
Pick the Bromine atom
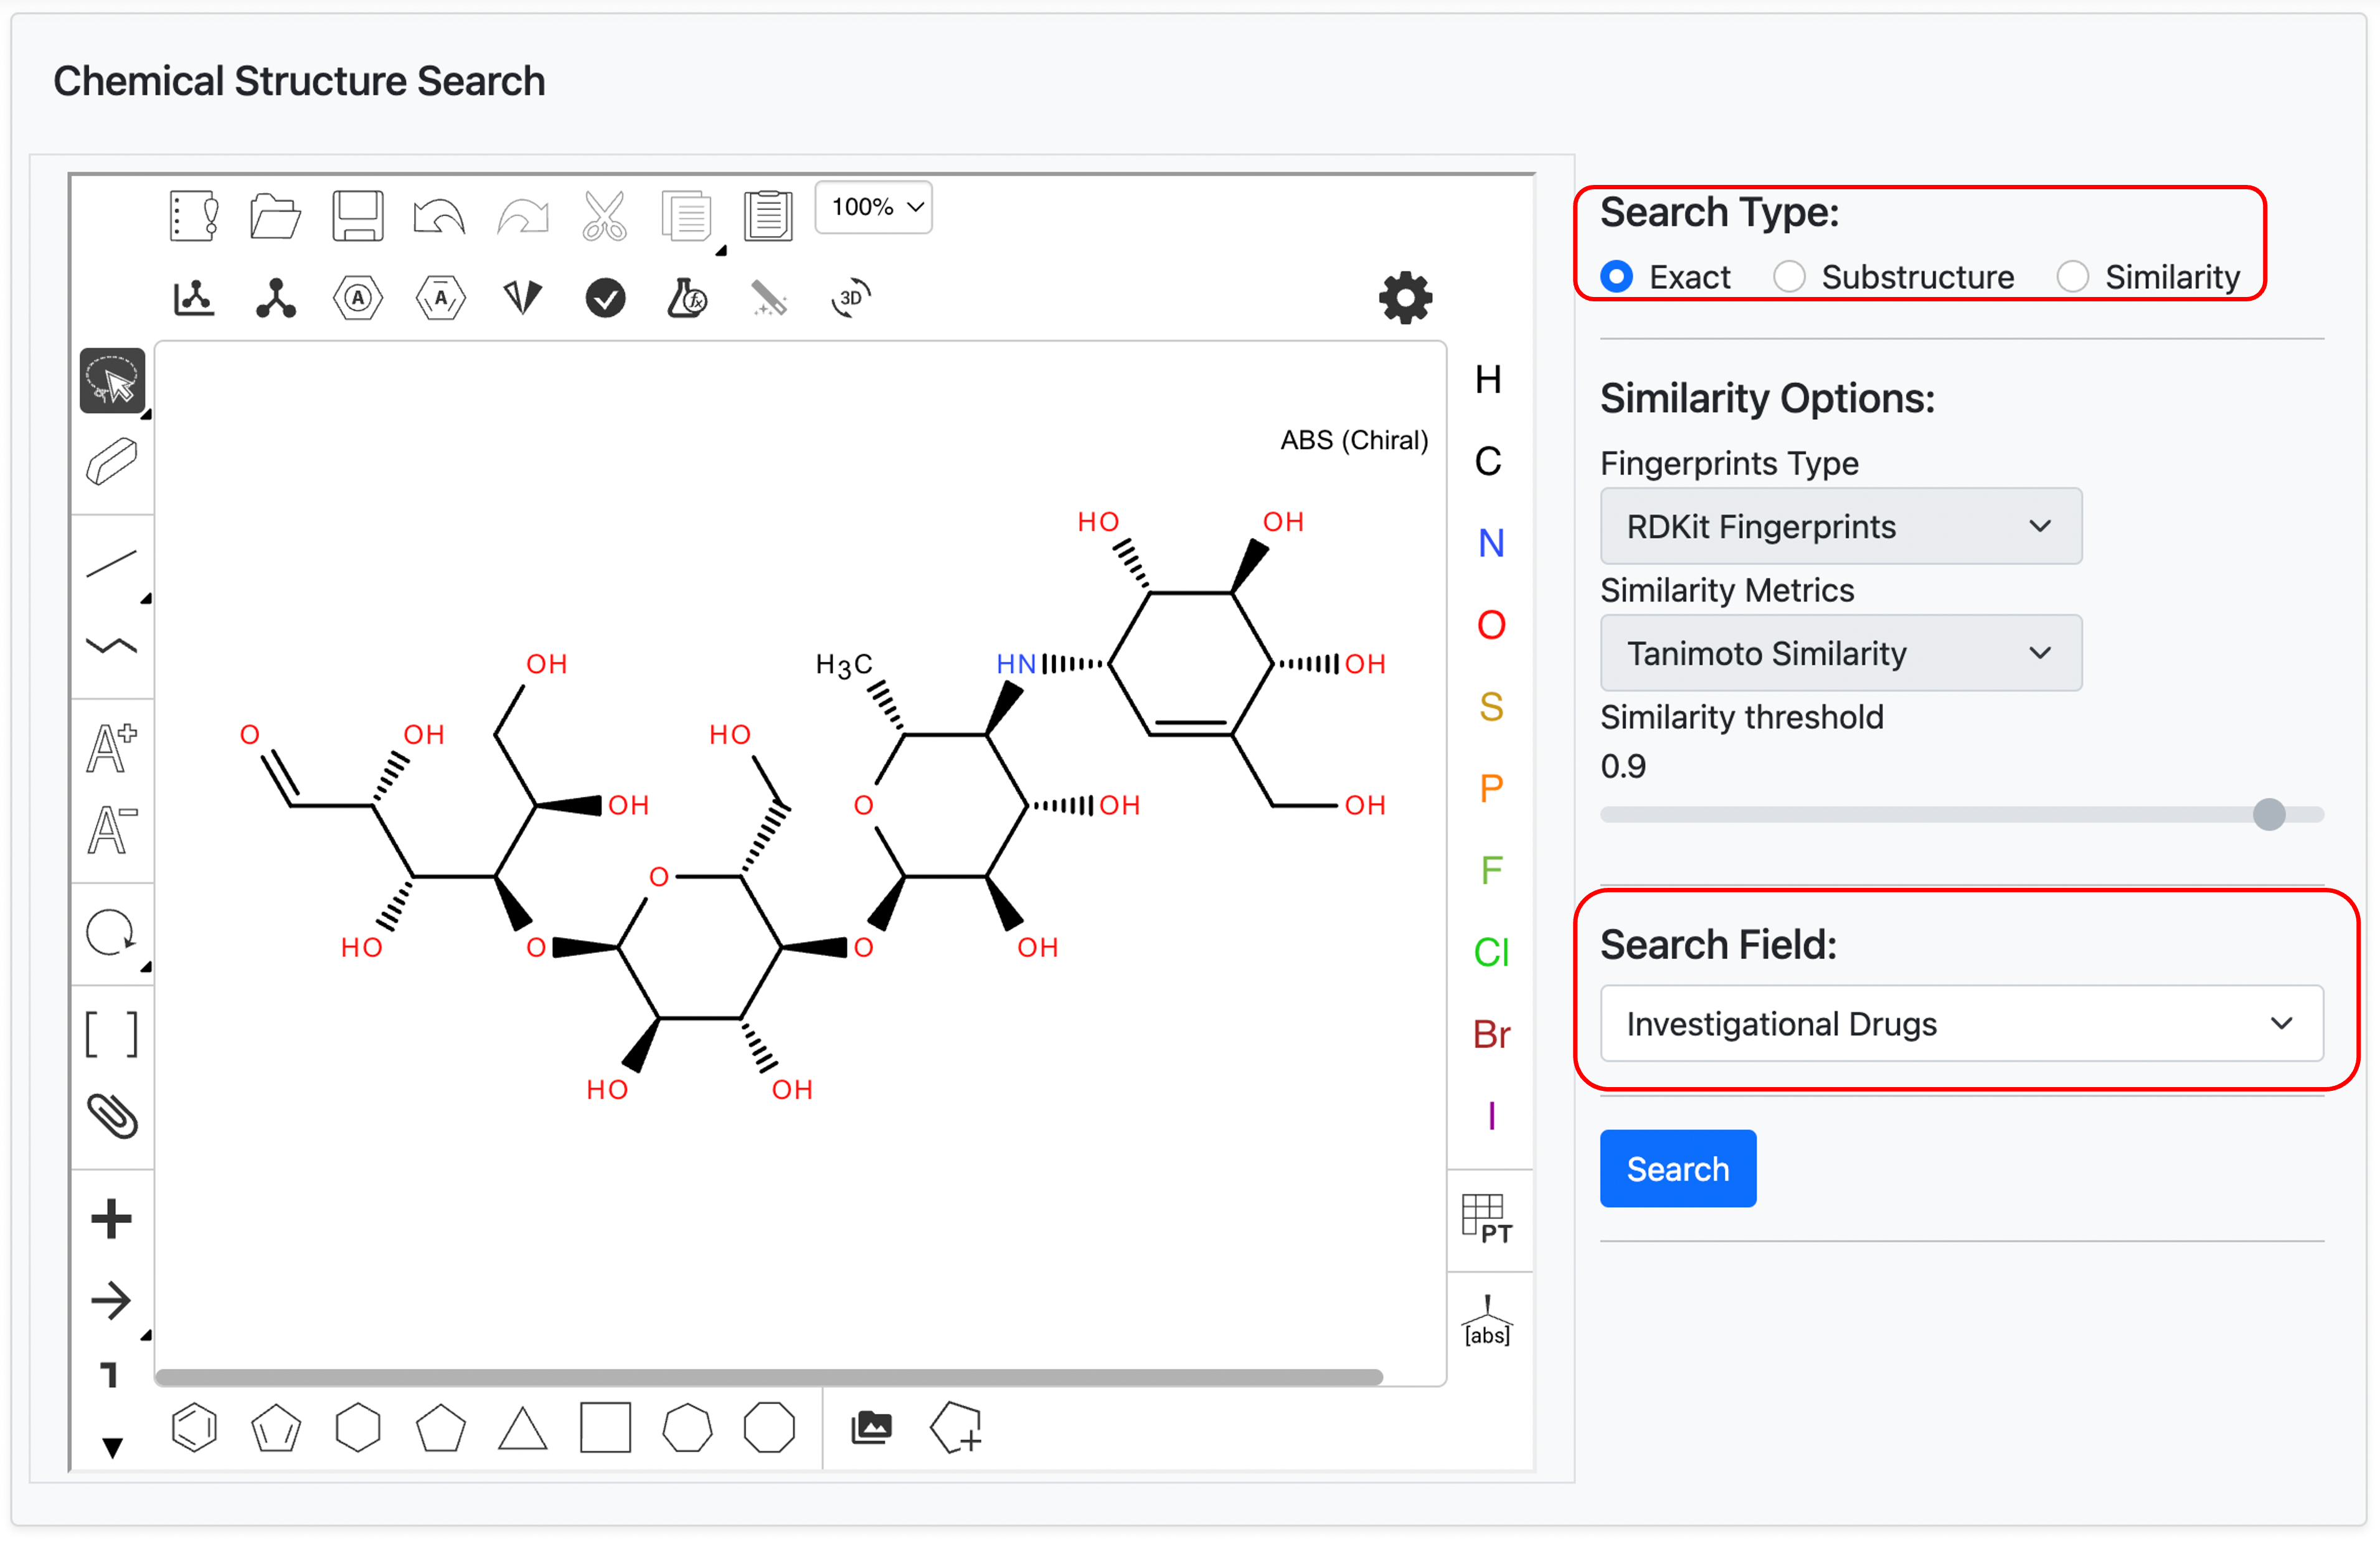coord(1490,1034)
